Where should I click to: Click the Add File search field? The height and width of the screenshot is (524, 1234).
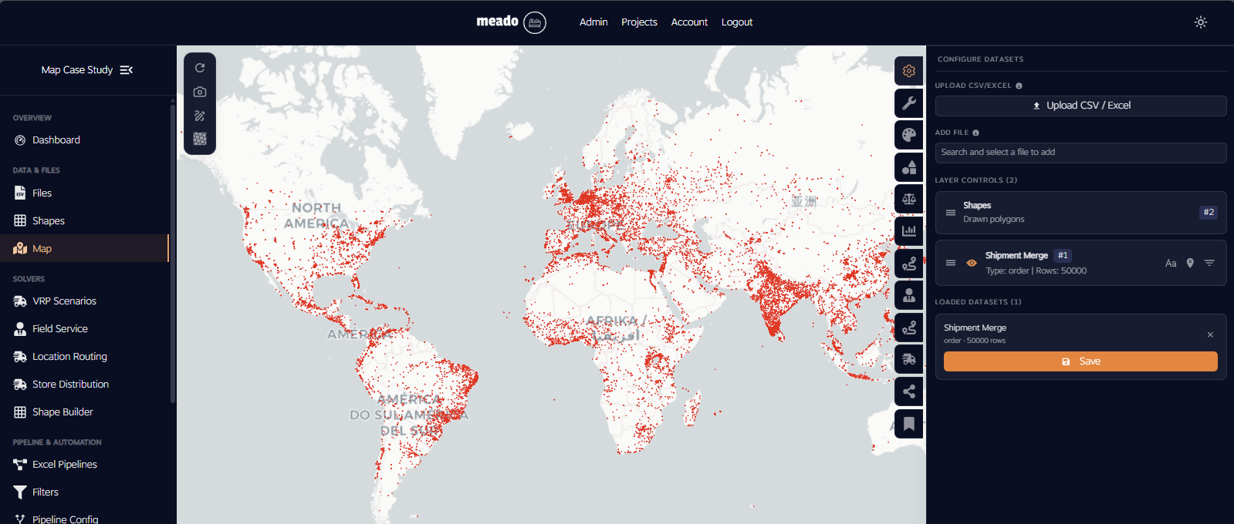(x=1080, y=153)
